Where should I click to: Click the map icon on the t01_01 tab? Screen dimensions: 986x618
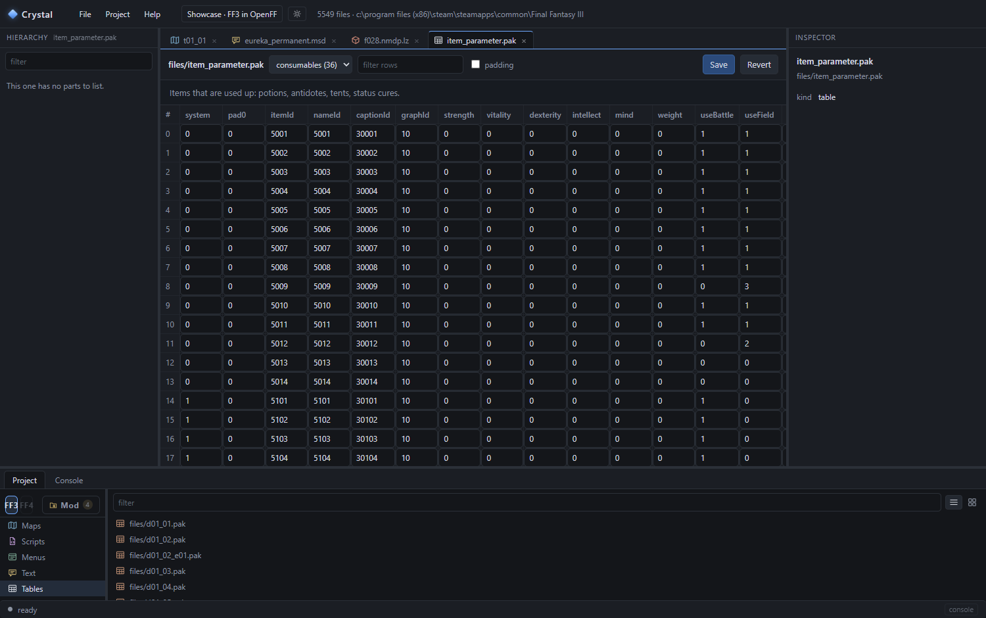[x=175, y=41]
